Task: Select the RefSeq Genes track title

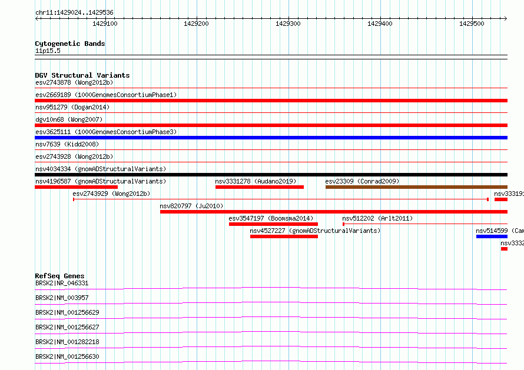Action: point(60,276)
